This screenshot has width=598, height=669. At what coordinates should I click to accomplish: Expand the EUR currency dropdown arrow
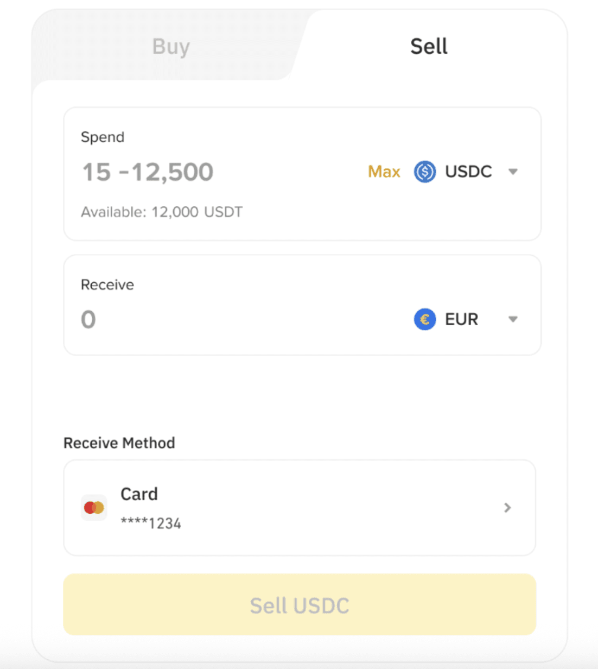tap(513, 319)
